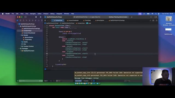175x98 pixels.
Task: Collapse the root Swift24VisionProTimer project
Action: pos(17,24)
